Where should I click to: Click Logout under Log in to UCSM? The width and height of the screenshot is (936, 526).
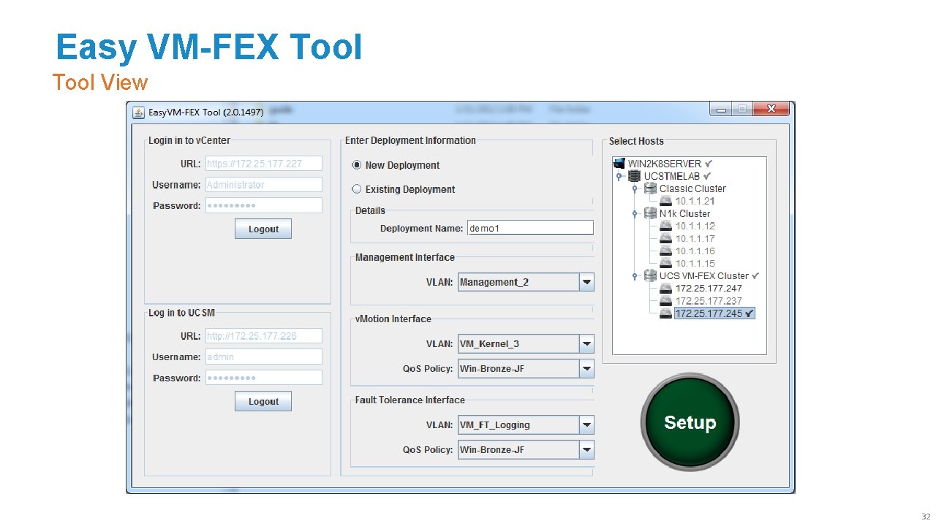pos(263,401)
